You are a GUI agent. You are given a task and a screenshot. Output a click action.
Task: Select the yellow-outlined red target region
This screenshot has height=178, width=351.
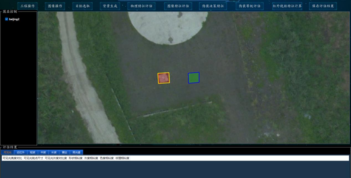163,78
